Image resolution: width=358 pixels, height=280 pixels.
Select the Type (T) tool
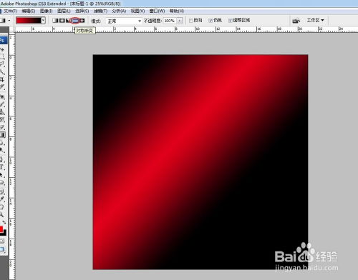pos(2,167)
